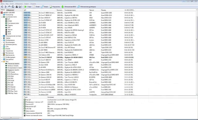This screenshot has width=198, height=120.
Task: Collapse the Системная плата tree node arrow
Action: 2,17
